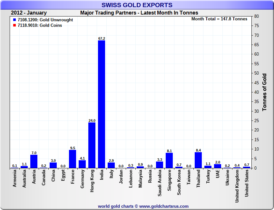Click the Hong Kong axis label
Screen dimensions: 274x210
[92, 181]
